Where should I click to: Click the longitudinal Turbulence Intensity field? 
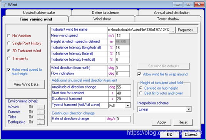pyautogui.click(x=122, y=48)
